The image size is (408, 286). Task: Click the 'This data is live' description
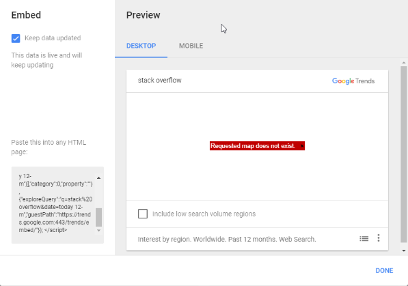pos(46,60)
